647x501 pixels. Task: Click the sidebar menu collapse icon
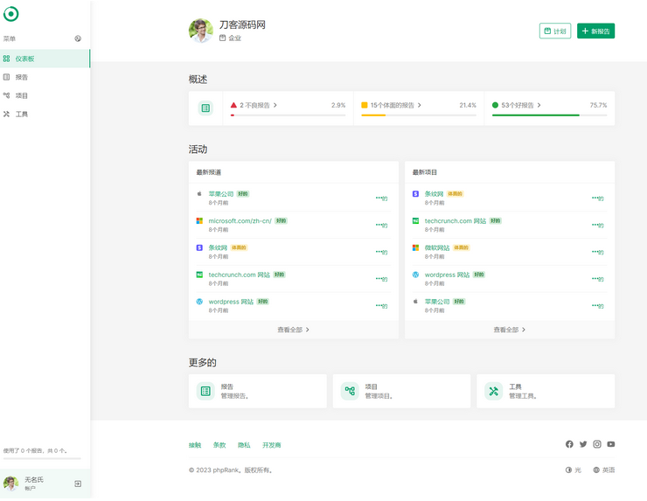[78, 38]
